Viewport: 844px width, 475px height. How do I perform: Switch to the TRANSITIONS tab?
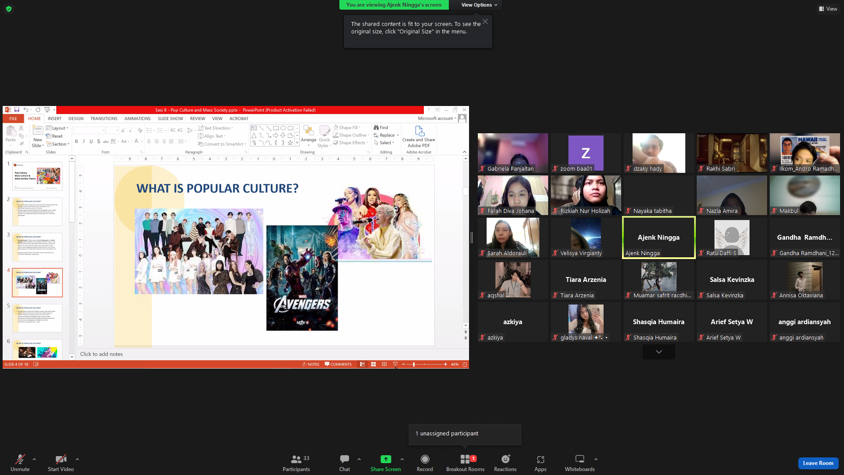pyautogui.click(x=104, y=118)
